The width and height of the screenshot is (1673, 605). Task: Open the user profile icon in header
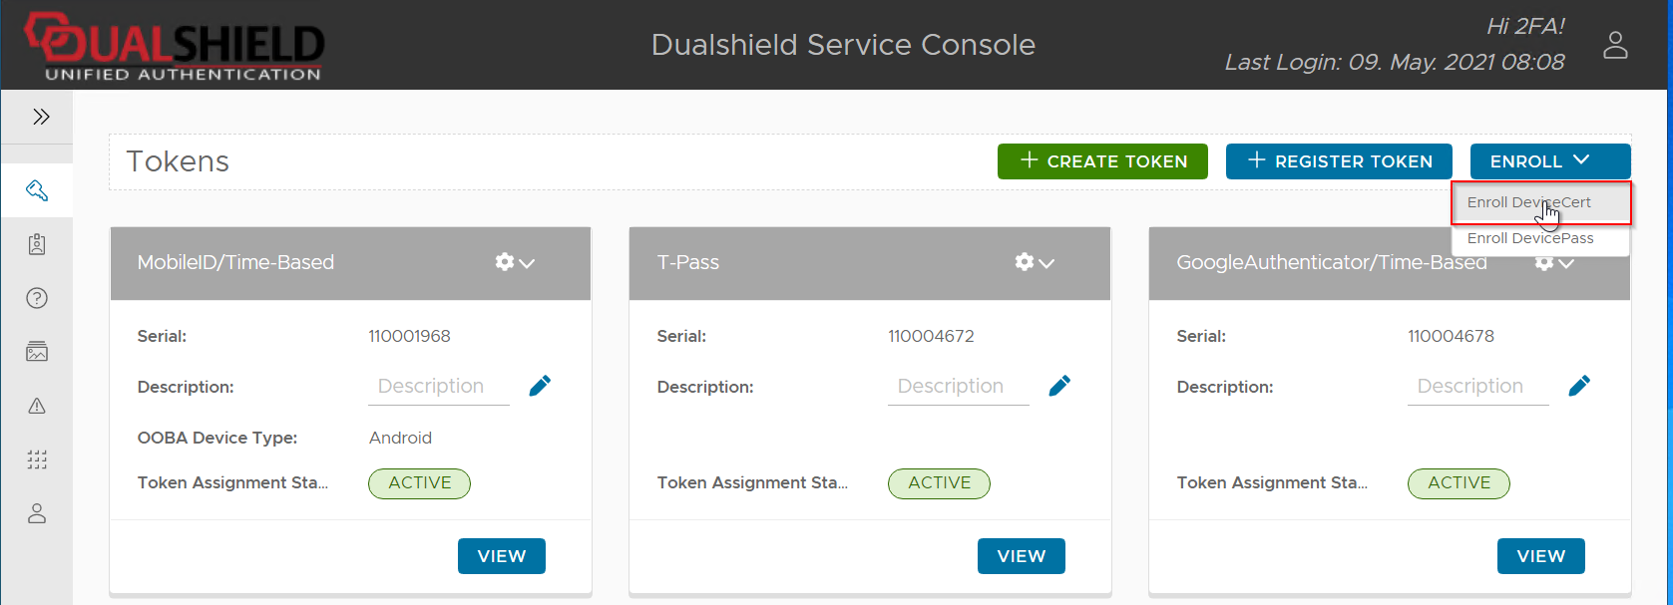pyautogui.click(x=1615, y=45)
